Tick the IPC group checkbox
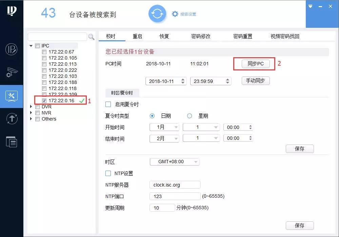 click(37, 46)
